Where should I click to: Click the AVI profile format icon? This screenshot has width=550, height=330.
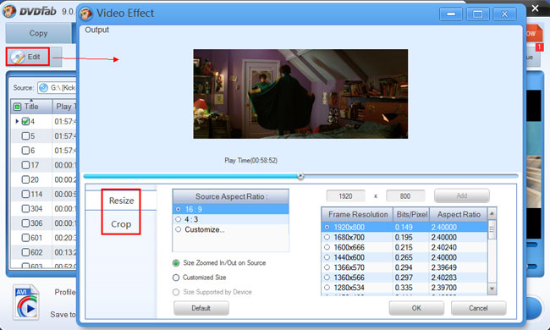[26, 302]
